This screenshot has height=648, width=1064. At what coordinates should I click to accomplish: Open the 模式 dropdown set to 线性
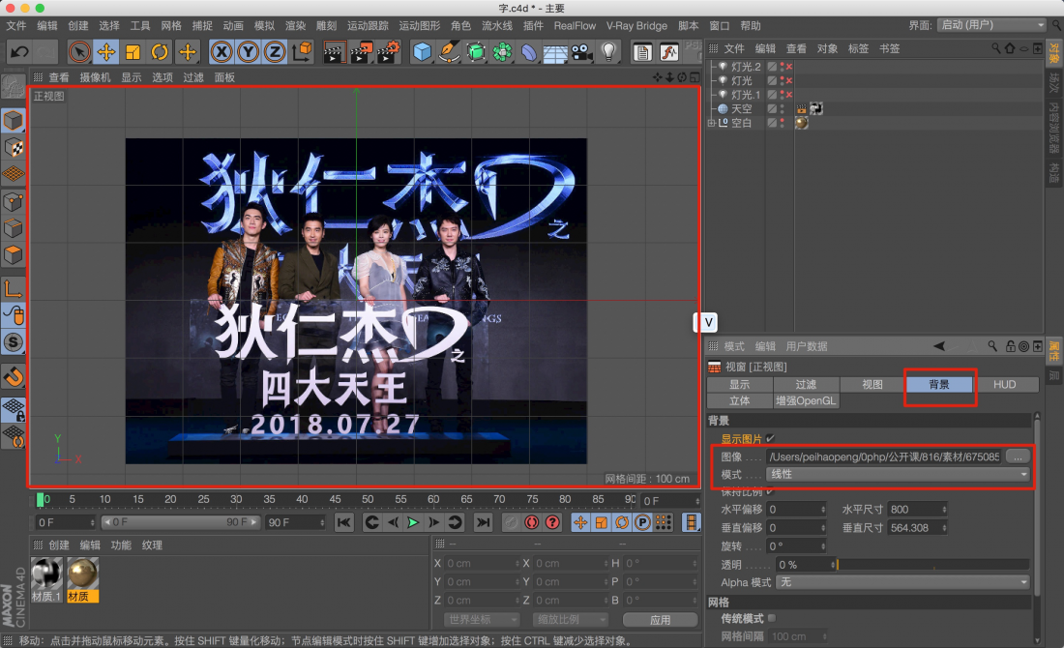coord(899,475)
